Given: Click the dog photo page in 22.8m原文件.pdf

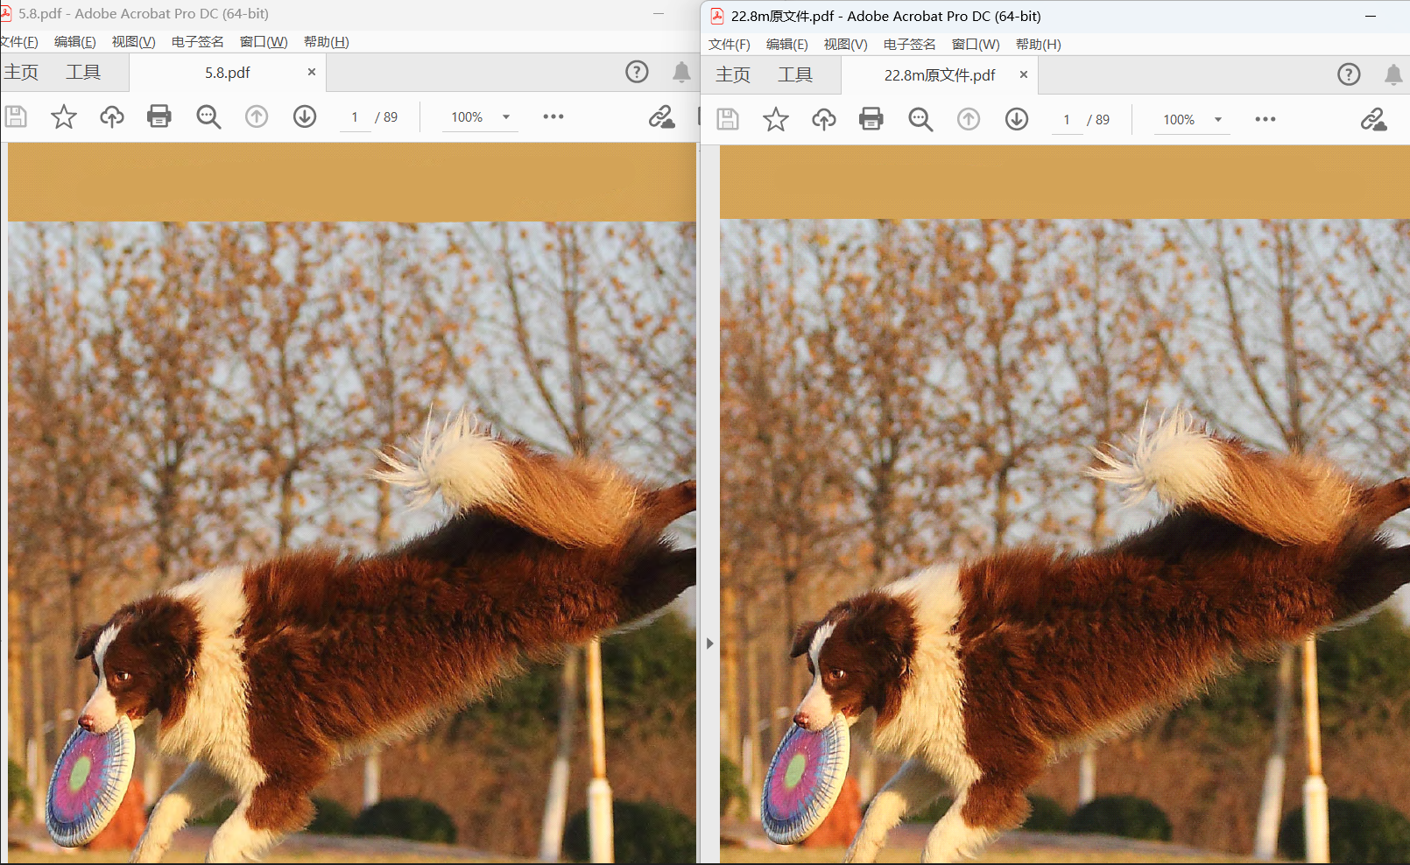Looking at the screenshot, I should (x=1065, y=504).
